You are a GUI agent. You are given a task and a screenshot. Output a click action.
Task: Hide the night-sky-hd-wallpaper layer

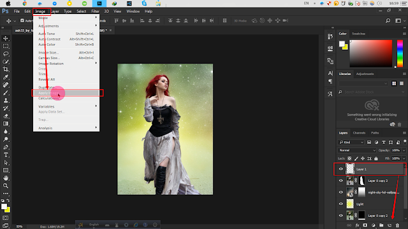[x=341, y=192]
